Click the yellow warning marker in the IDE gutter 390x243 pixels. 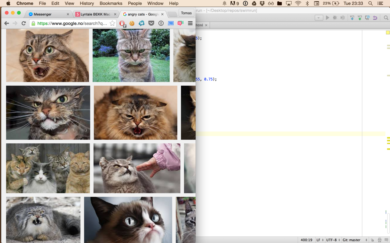tap(388, 32)
